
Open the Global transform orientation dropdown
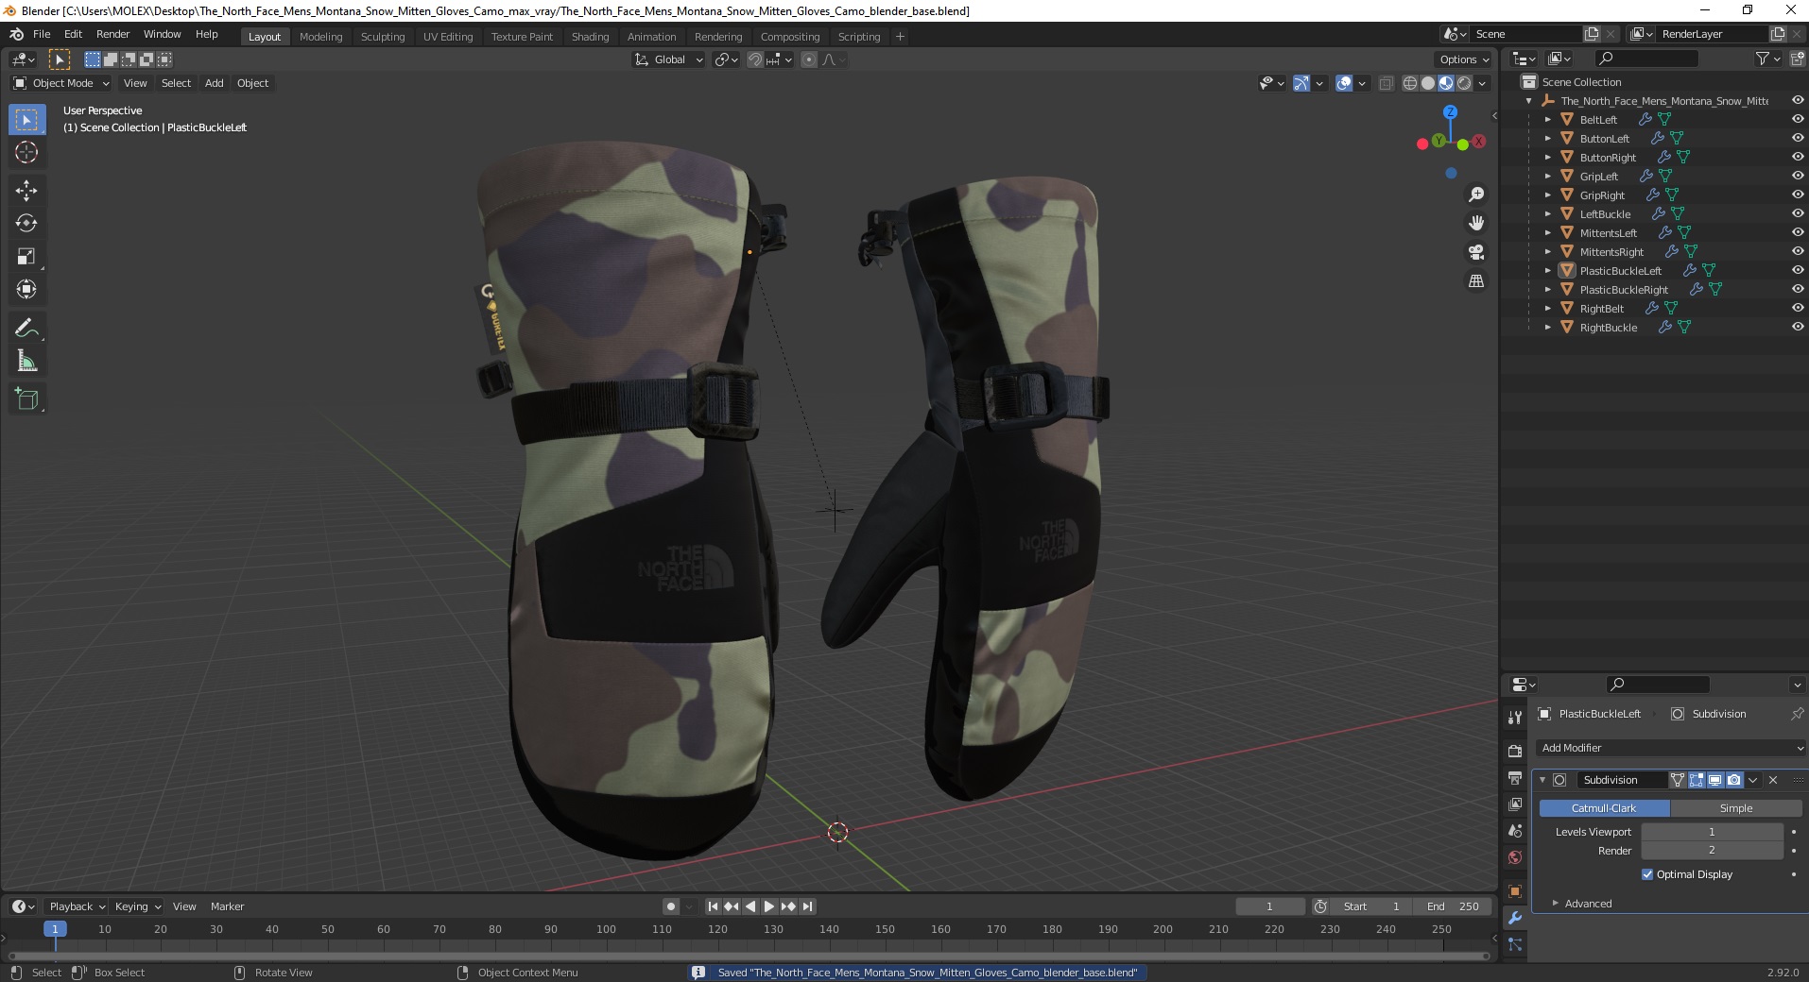[668, 59]
